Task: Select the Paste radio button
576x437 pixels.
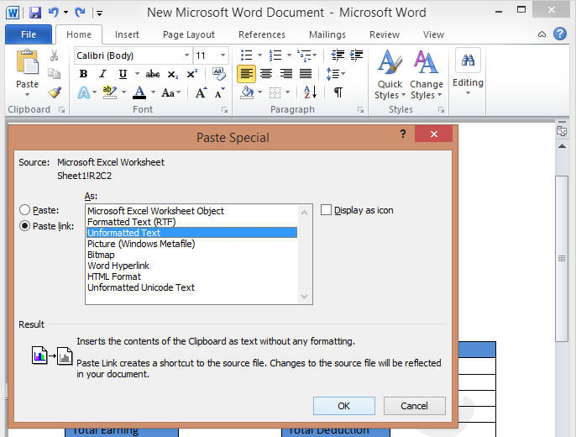Action: pos(25,210)
